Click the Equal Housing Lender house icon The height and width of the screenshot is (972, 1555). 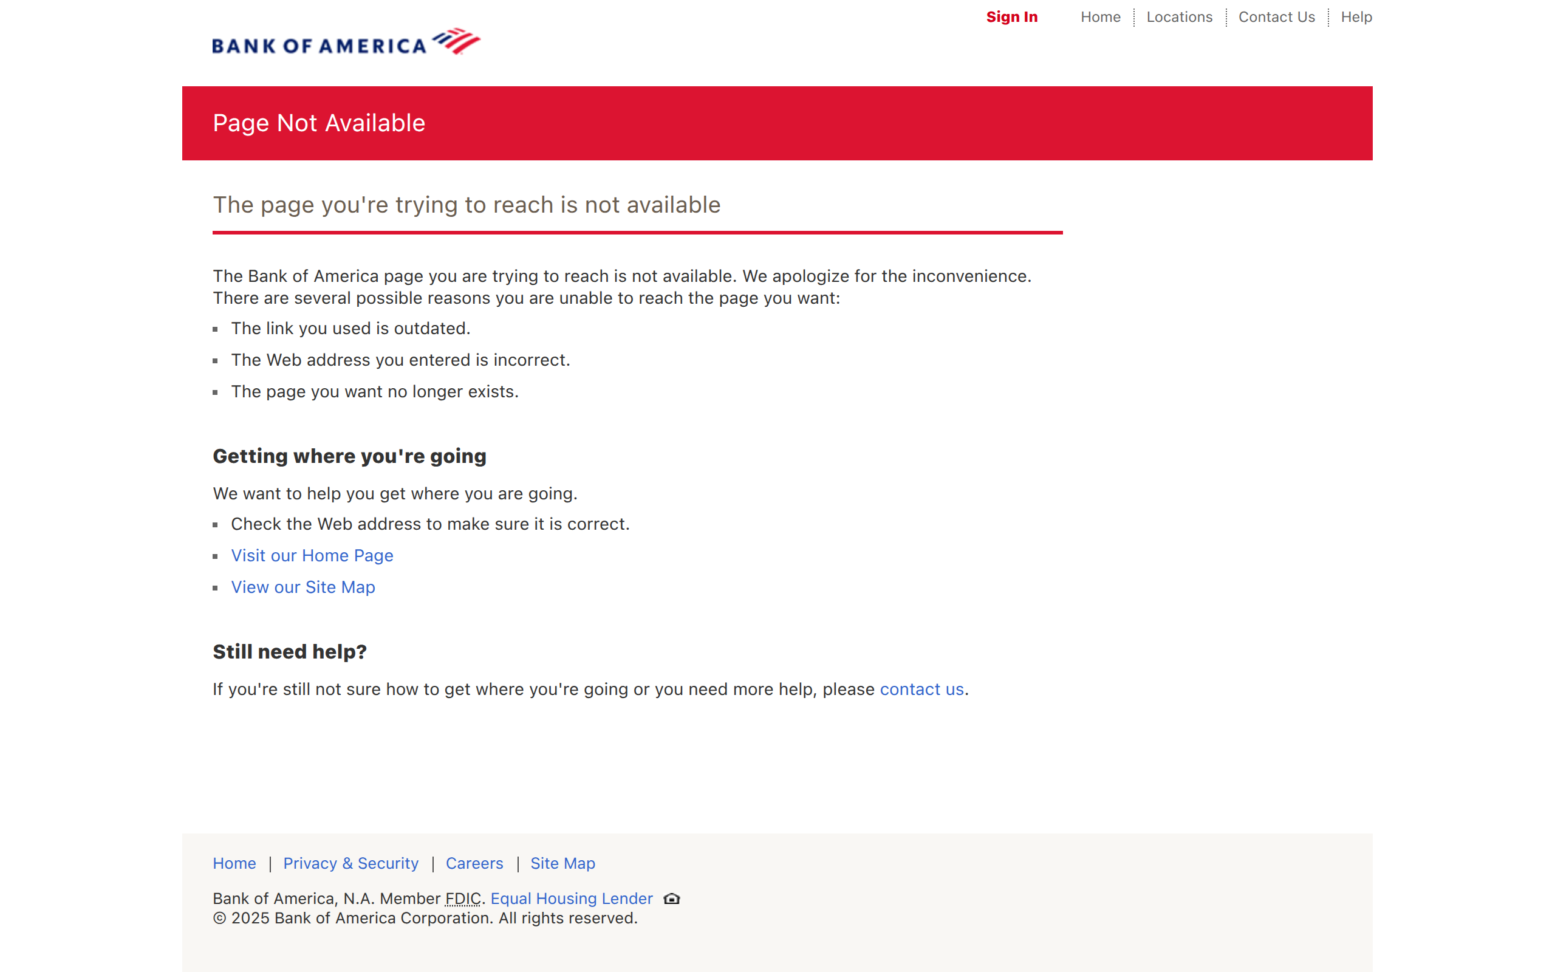pyautogui.click(x=671, y=898)
